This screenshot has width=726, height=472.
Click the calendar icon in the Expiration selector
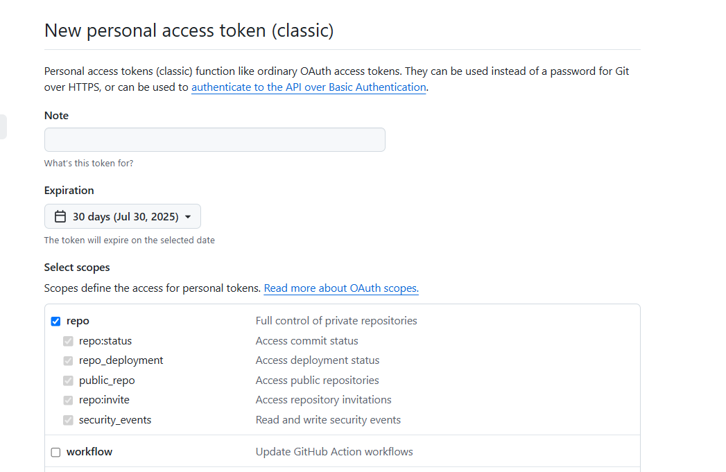(60, 217)
